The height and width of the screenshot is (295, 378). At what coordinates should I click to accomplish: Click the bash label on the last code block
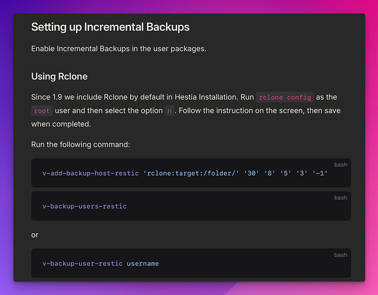pos(341,255)
